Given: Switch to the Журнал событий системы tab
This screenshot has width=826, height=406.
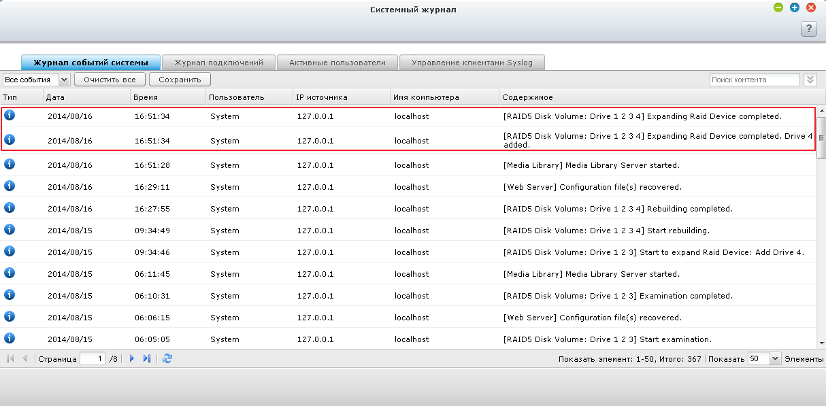Looking at the screenshot, I should pos(91,63).
